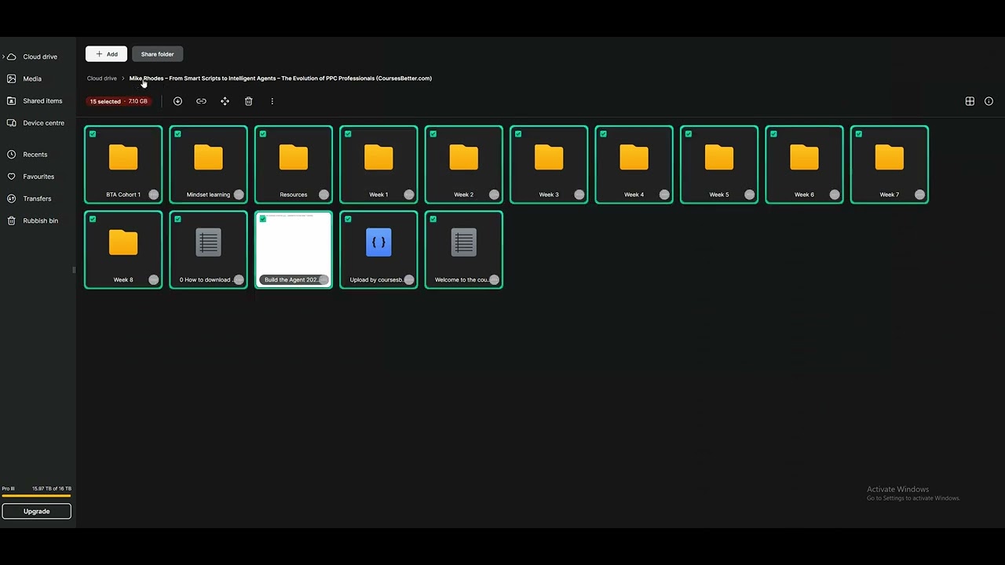Open the info panel icon
This screenshot has width=1005, height=565.
pos(989,101)
